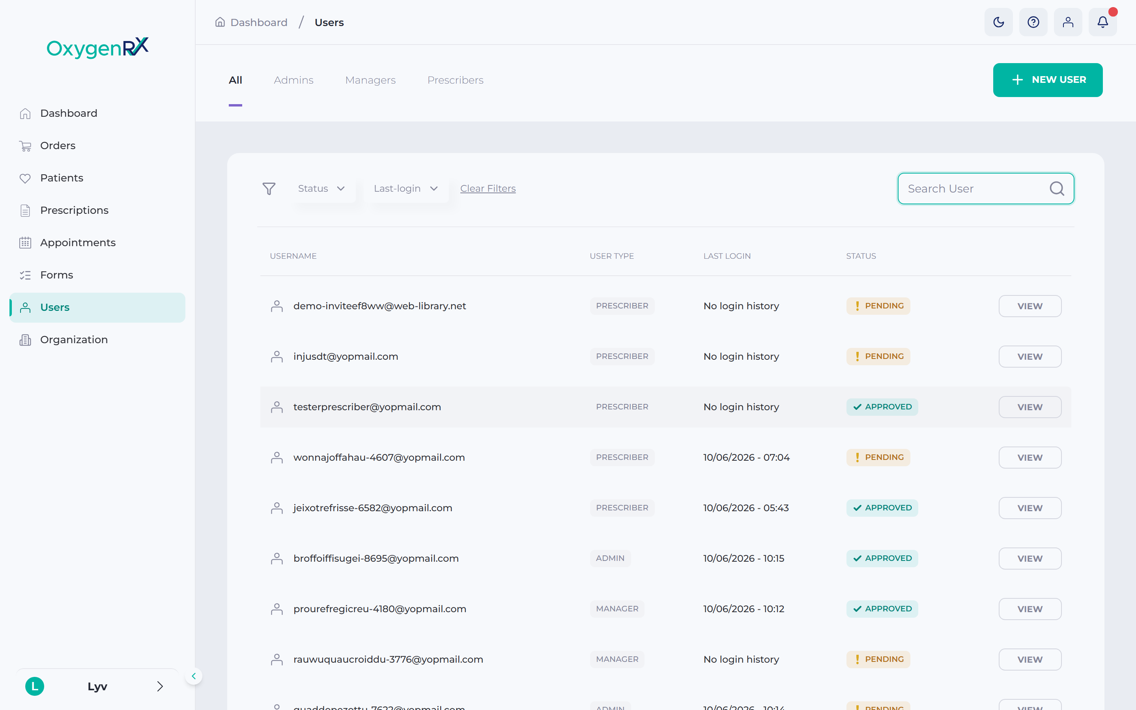Screen dimensions: 1136x710
Task: Open the help question-mark icon
Action: (x=1033, y=22)
